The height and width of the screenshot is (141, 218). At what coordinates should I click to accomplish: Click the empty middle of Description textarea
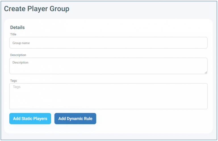click(108, 68)
